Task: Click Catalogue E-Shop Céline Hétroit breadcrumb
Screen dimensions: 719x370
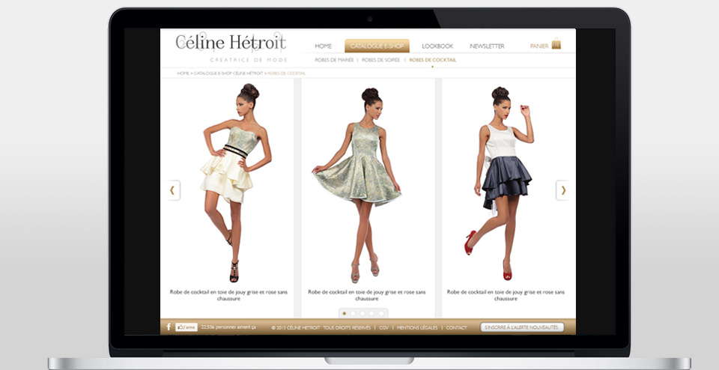Action: pyautogui.click(x=228, y=73)
